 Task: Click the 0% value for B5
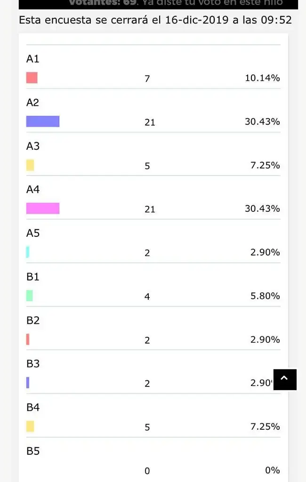click(x=273, y=470)
